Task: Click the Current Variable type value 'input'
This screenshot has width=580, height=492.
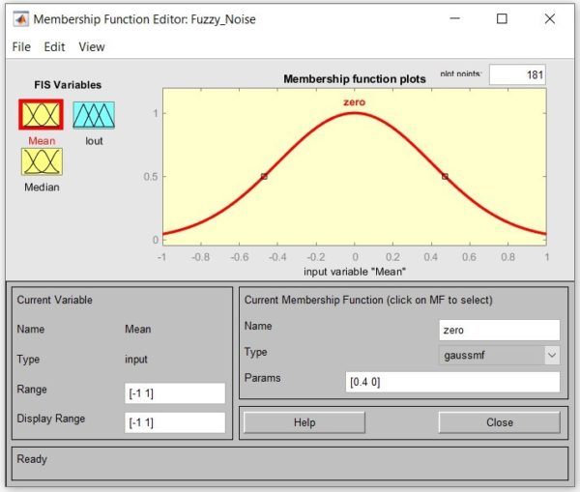Action: coord(136,360)
